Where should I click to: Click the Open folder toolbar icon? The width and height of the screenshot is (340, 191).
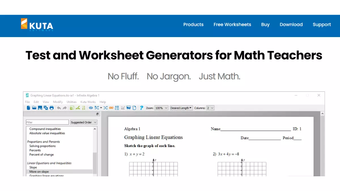coord(34,108)
